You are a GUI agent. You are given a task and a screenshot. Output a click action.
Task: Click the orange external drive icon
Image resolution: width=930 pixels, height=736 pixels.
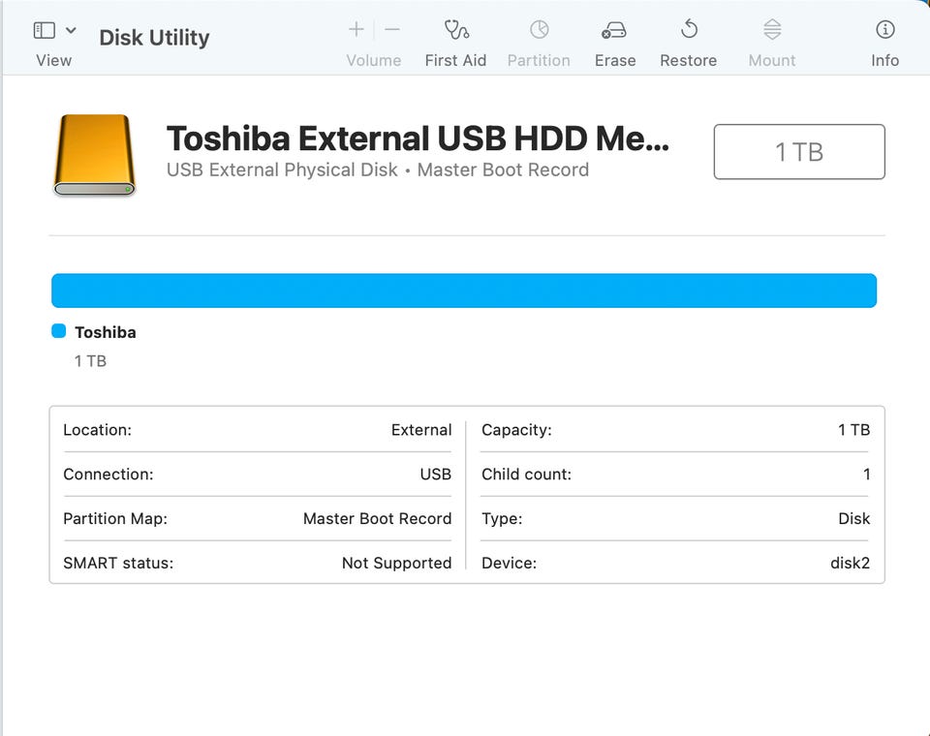(93, 155)
